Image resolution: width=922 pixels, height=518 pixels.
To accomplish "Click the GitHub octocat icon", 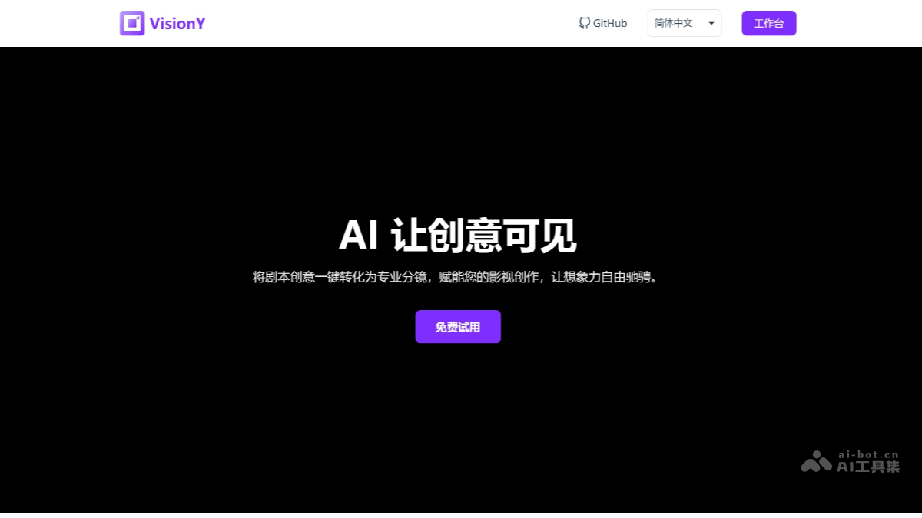I will [585, 23].
